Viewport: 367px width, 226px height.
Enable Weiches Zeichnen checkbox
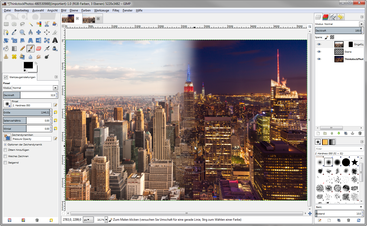(x=5, y=156)
